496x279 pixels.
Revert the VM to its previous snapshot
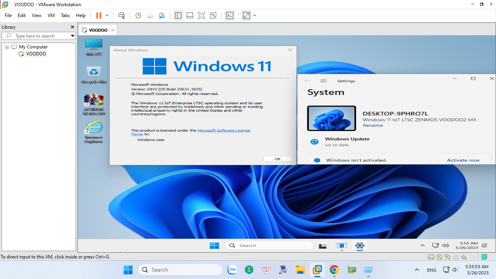[x=150, y=15]
